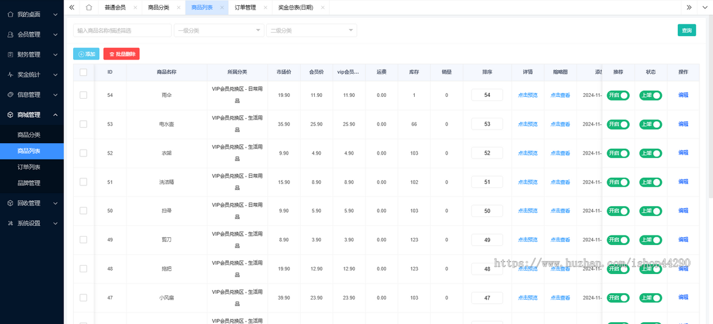Viewport: 713px width, 324px height.
Task: Collapse sidebar with double-left arrow icon
Action: point(72,7)
